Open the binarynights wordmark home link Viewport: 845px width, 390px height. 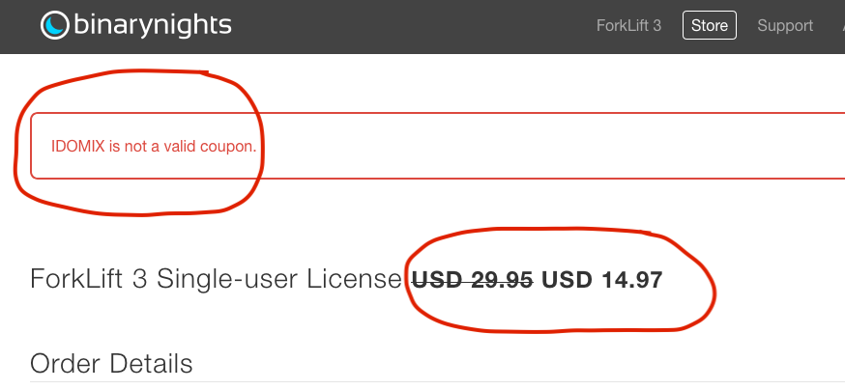[153, 26]
